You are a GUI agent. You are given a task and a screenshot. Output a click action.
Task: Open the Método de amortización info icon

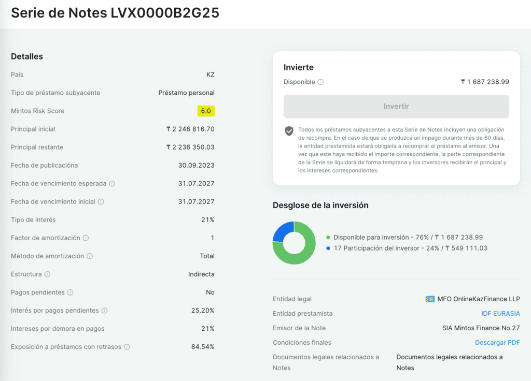point(89,256)
